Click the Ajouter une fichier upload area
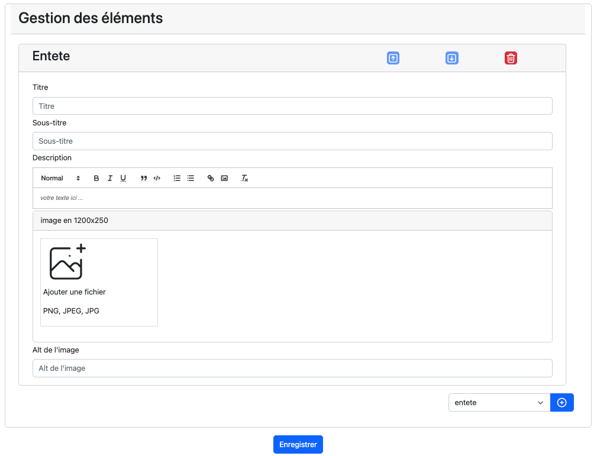This screenshot has width=610, height=456. (x=99, y=282)
